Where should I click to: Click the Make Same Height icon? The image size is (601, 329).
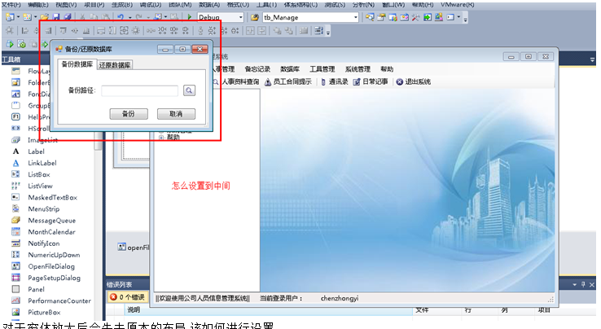pos(112,31)
